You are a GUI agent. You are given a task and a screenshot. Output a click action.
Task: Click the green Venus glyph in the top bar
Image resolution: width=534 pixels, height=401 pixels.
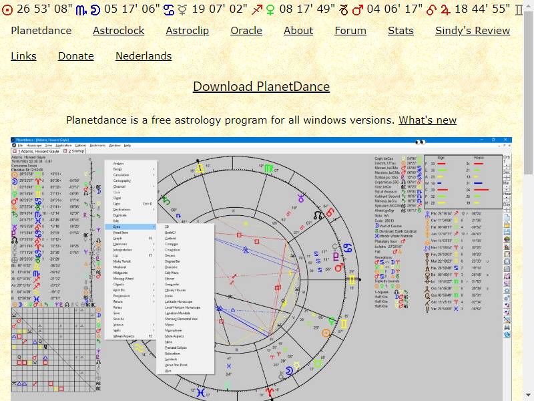pyautogui.click(x=270, y=10)
